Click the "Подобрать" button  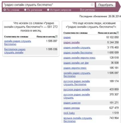click(x=106, y=5)
